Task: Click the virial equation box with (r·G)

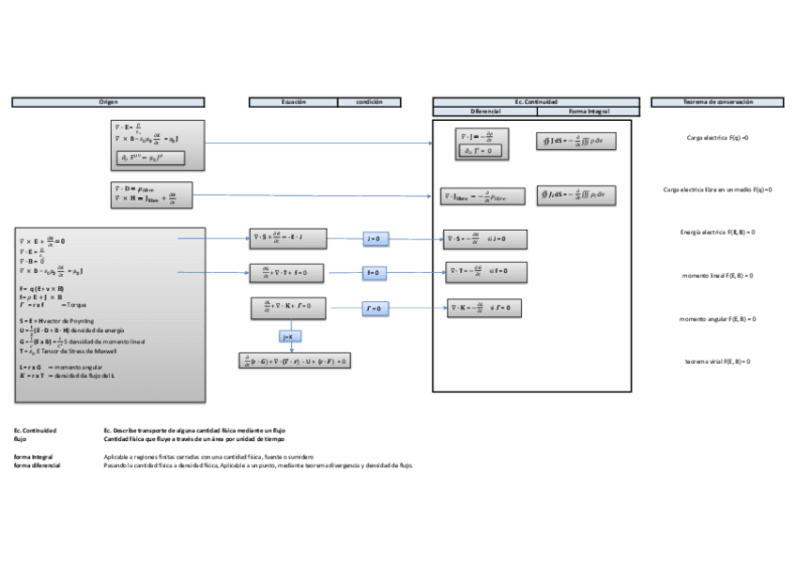Action: 295,361
